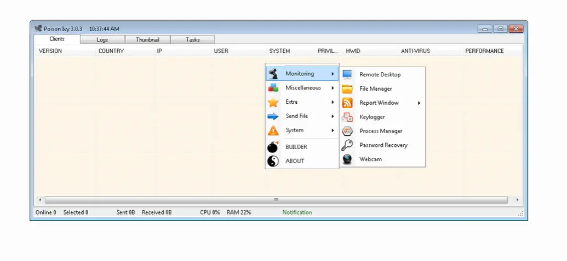Choose the Send File menu entry
The height and width of the screenshot is (261, 567).
pyautogui.click(x=302, y=116)
